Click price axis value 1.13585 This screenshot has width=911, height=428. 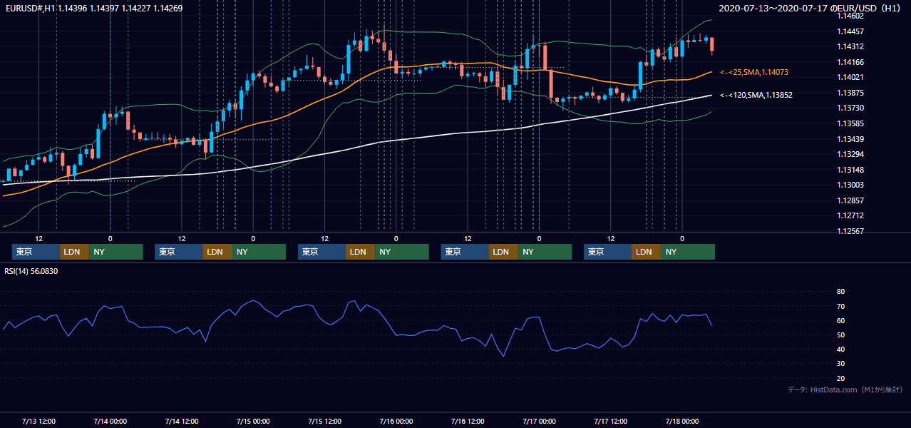[850, 123]
